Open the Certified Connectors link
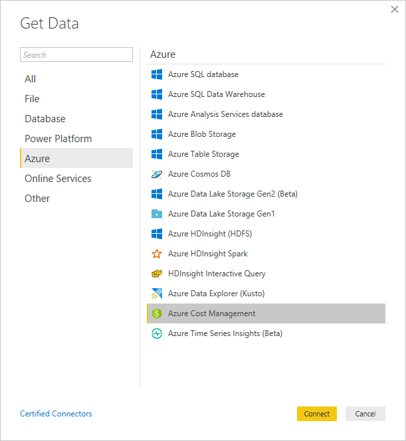Image resolution: width=406 pixels, height=441 pixels. [x=56, y=414]
